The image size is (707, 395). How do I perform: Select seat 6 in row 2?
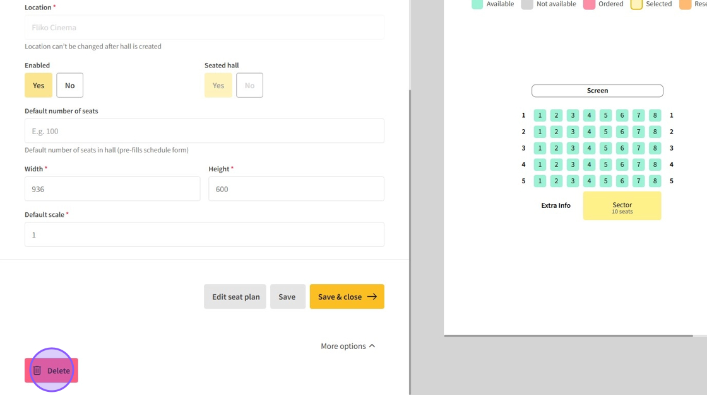[x=622, y=132]
